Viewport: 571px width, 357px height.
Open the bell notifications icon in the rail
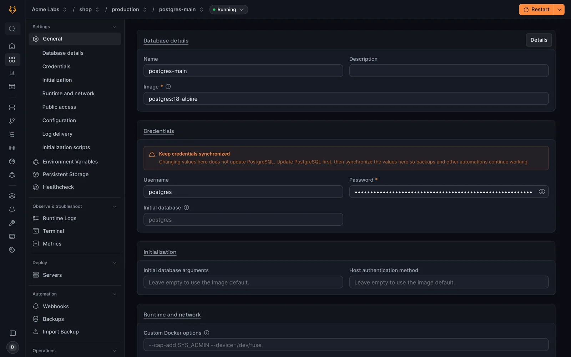tap(12, 210)
